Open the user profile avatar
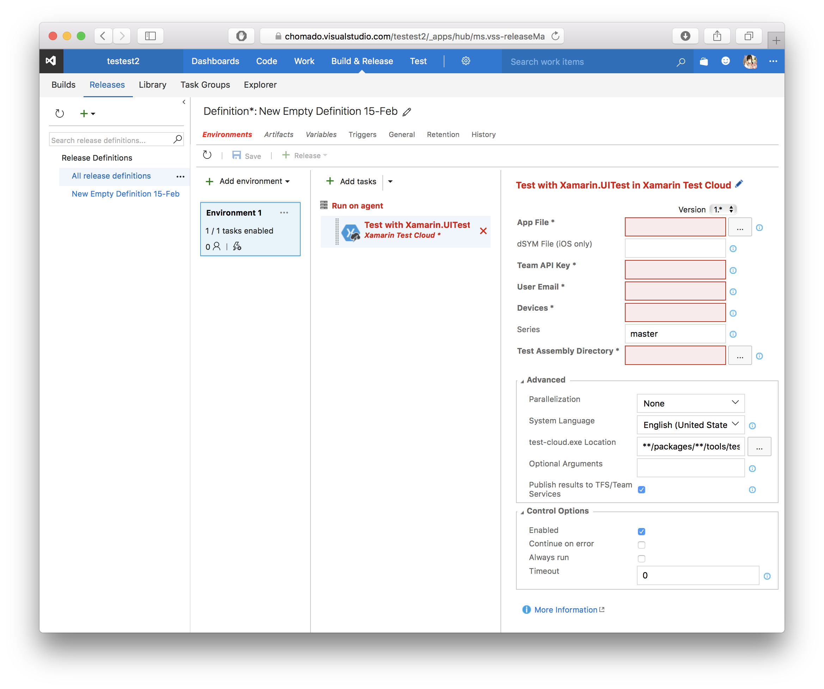Screen dimensions: 824x689 [750, 61]
